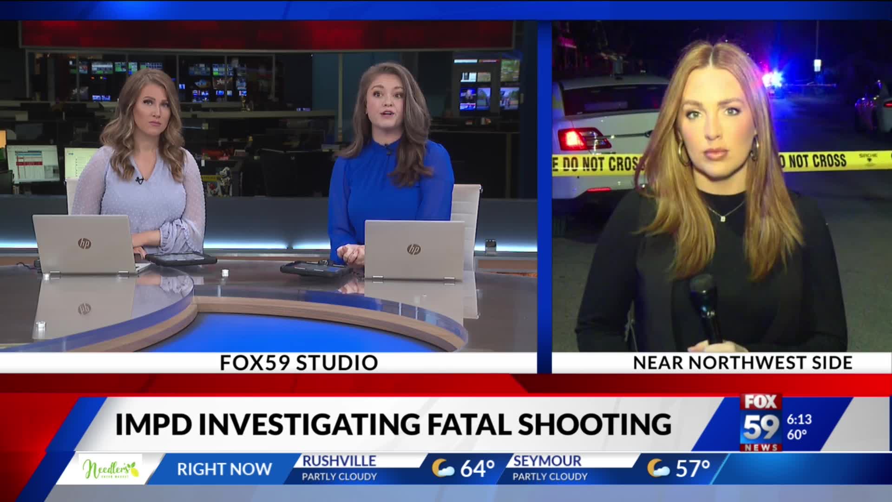Click the HP logo on right laptop
The image size is (892, 502).
click(413, 249)
